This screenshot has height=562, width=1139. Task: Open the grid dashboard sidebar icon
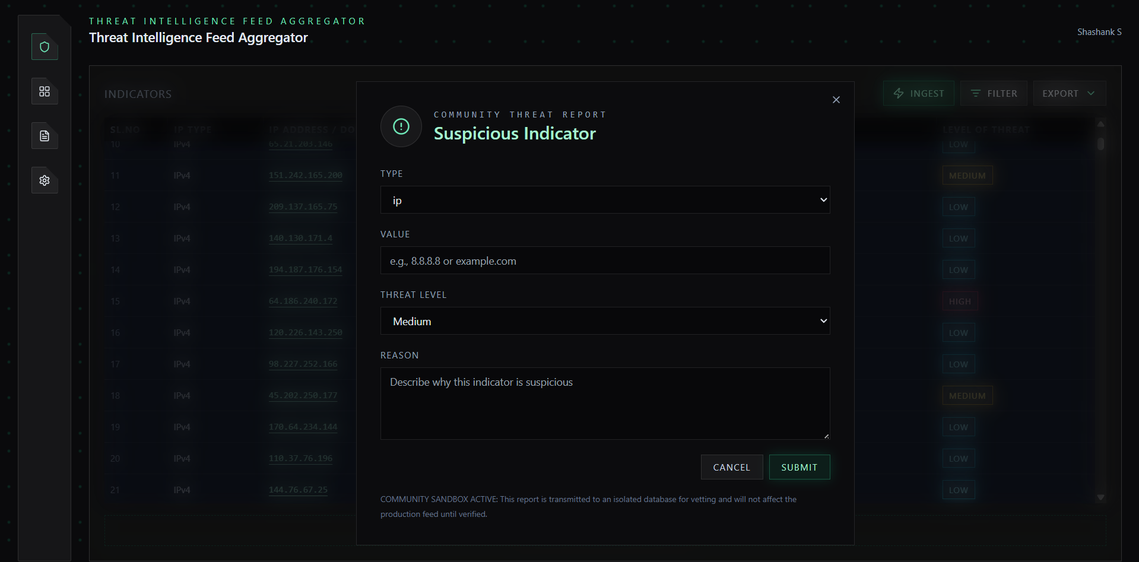45,91
